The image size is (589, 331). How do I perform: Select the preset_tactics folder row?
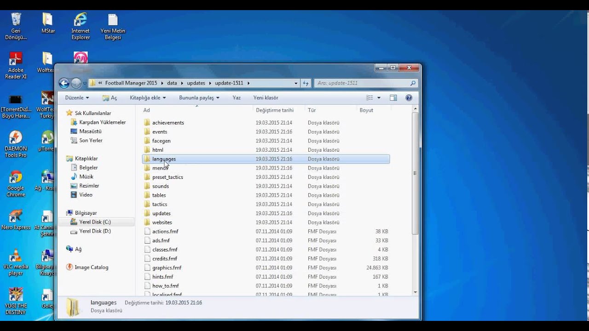click(x=266, y=177)
